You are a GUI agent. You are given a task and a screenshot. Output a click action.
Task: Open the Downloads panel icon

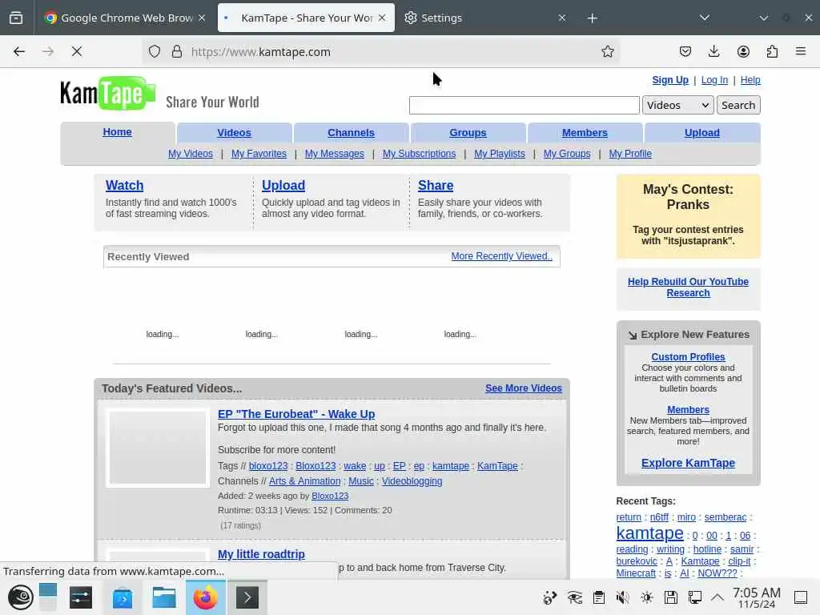[x=713, y=51]
